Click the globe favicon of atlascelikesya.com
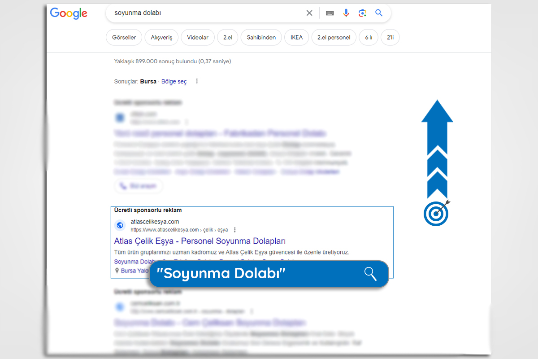This screenshot has width=538, height=359. click(120, 225)
